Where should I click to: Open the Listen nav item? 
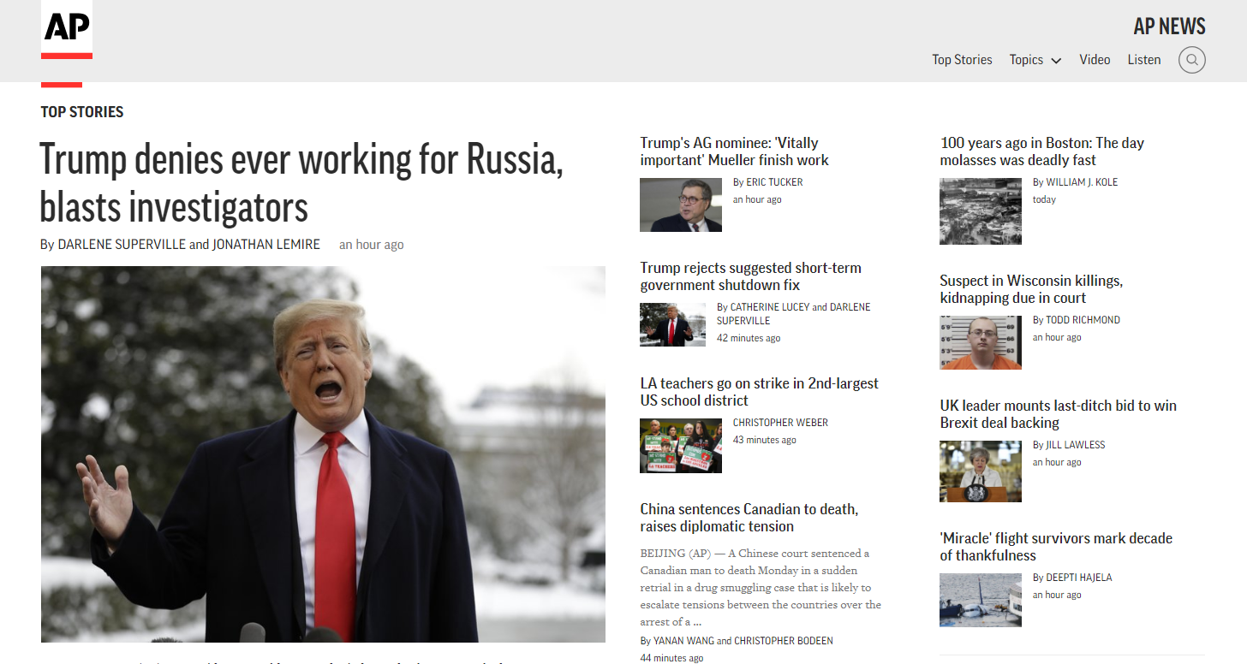pos(1144,60)
